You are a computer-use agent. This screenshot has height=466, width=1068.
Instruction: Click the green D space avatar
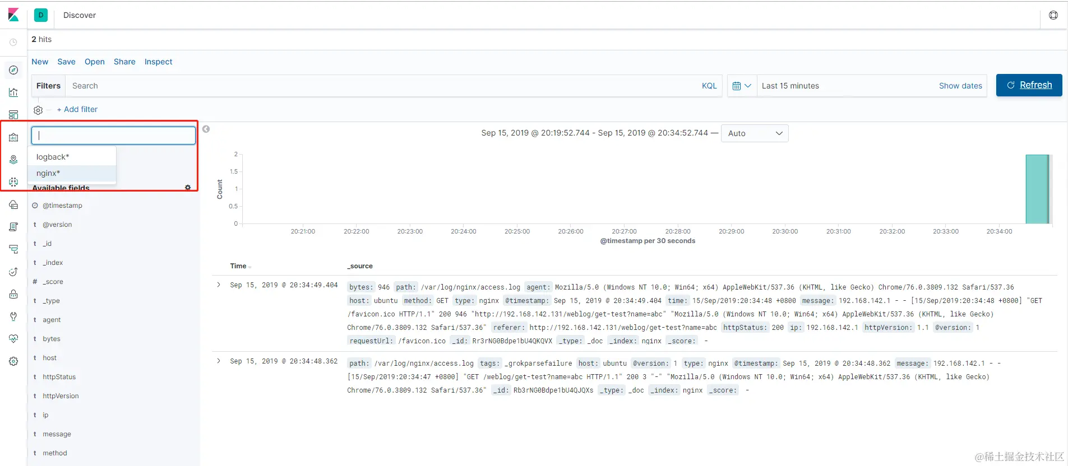[41, 15]
